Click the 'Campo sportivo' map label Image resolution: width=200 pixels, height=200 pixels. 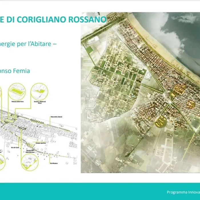tap(41, 143)
